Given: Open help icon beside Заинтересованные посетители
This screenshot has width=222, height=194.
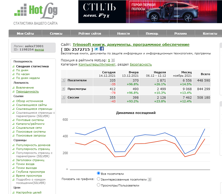Looking at the screenshot, I should point(149,179).
